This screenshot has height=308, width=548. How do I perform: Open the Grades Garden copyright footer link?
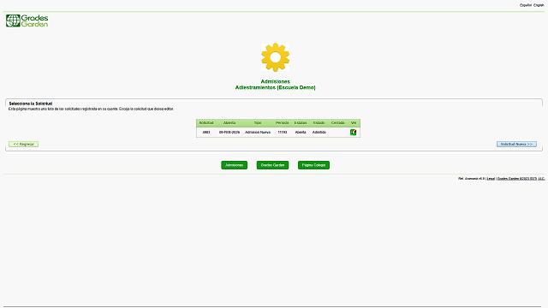(521, 179)
